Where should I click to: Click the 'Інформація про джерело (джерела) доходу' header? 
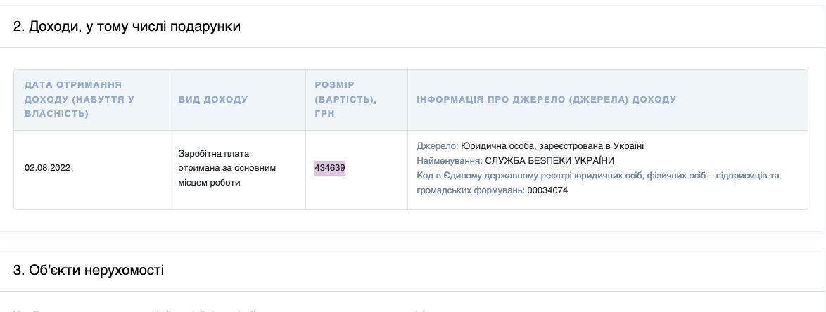[546, 100]
